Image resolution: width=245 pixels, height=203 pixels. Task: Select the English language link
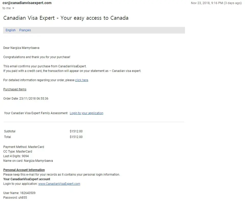(10, 30)
